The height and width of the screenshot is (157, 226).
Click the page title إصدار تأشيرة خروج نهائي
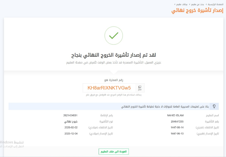(x=197, y=11)
